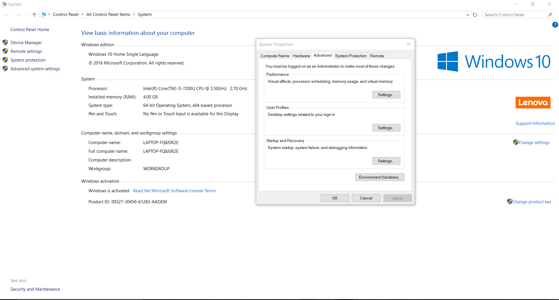The width and height of the screenshot is (559, 300).
Task: Click the Forward navigation arrow
Action: [18, 15]
